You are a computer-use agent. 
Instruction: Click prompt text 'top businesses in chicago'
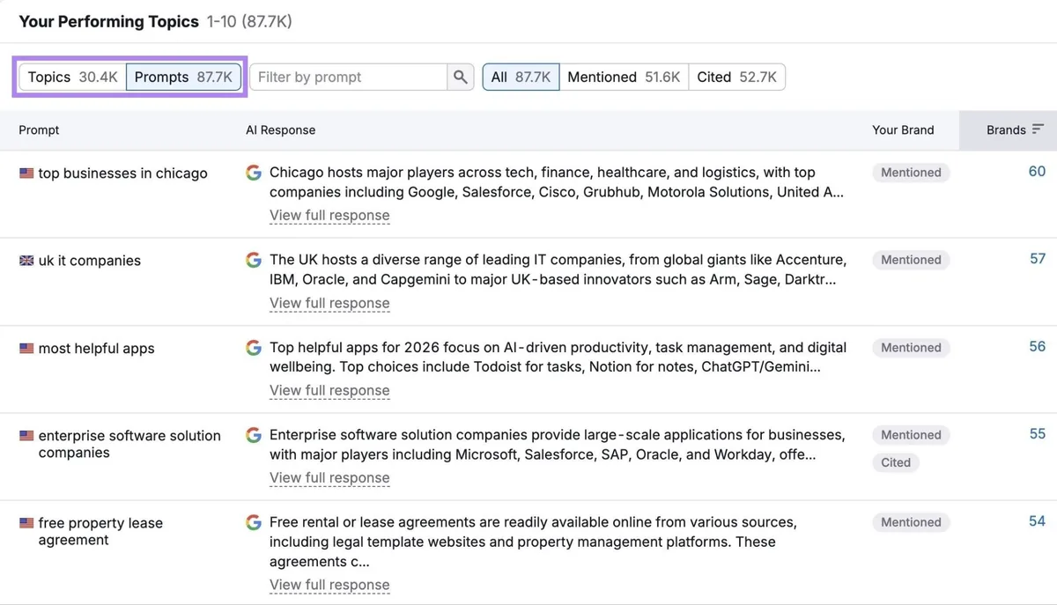pos(123,173)
